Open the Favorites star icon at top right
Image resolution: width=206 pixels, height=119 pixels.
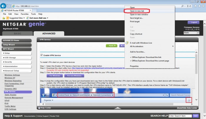(200, 6)
